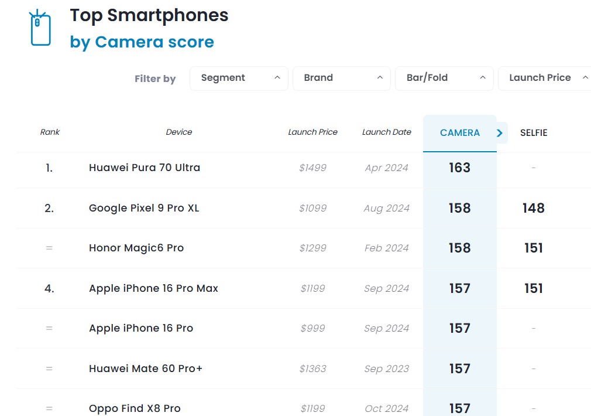This screenshot has height=416, width=591.
Task: Click the Launch Date column header
Action: (386, 132)
